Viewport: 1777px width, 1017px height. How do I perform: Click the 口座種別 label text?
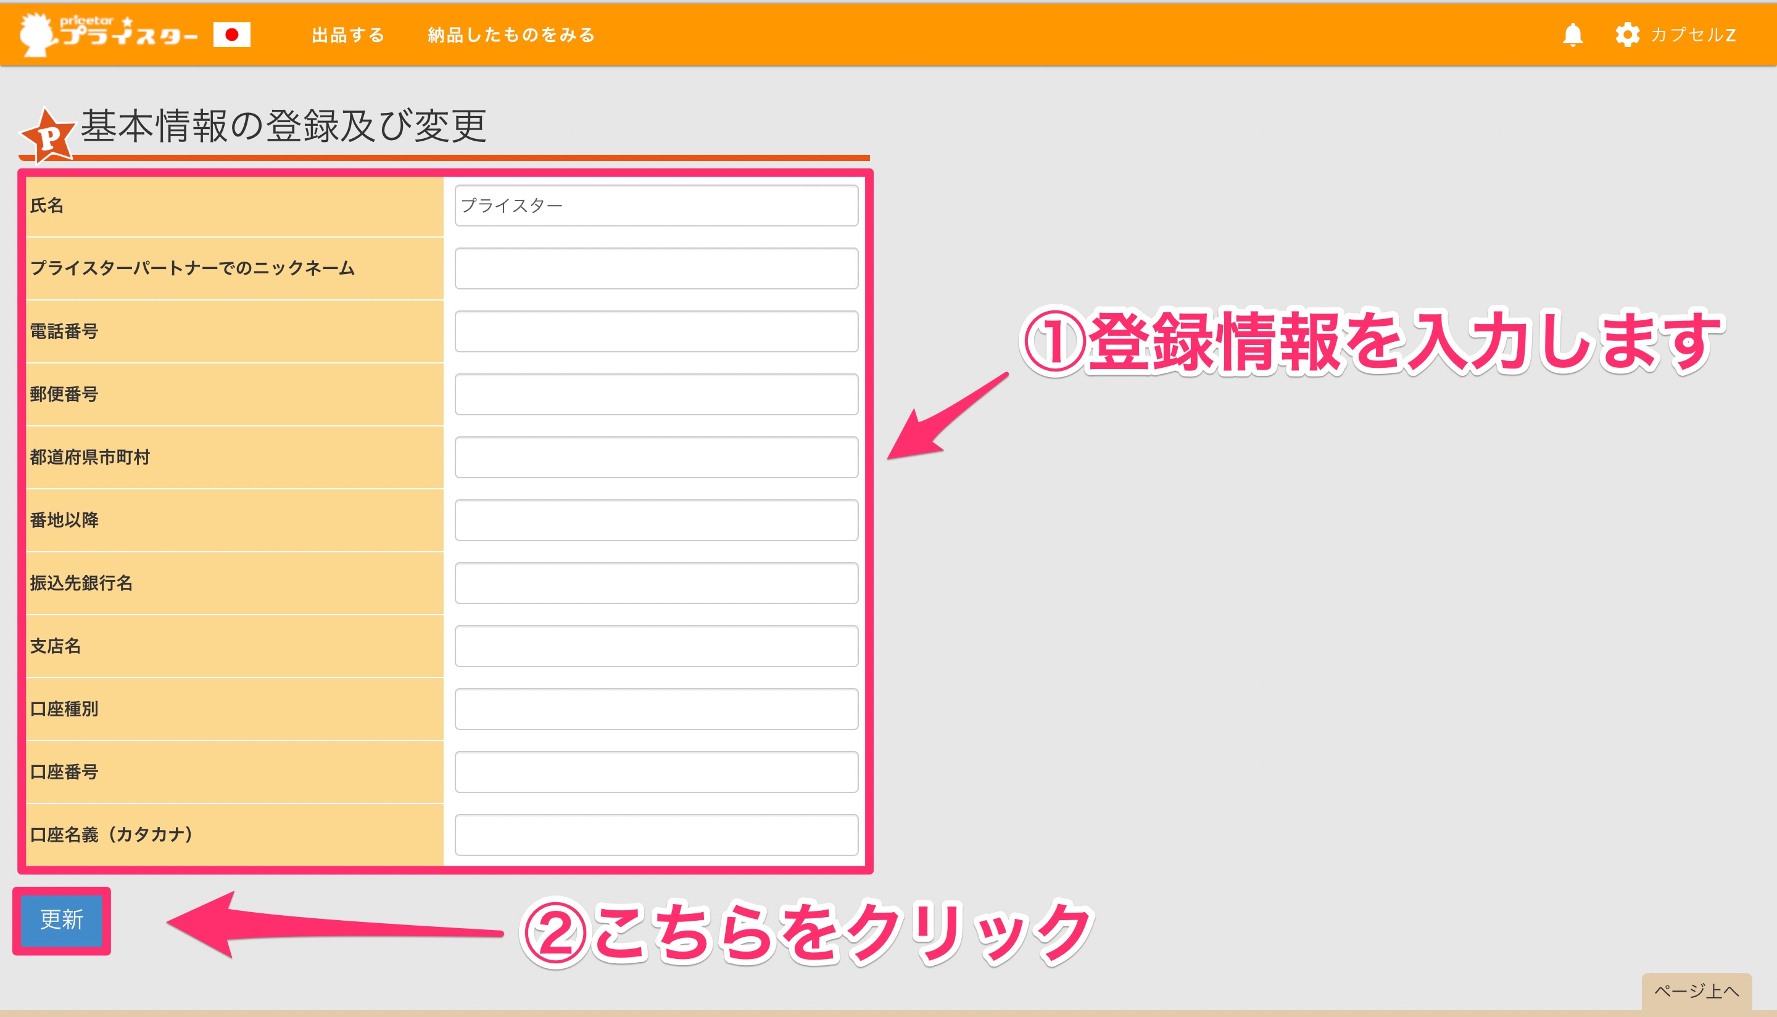pos(64,708)
